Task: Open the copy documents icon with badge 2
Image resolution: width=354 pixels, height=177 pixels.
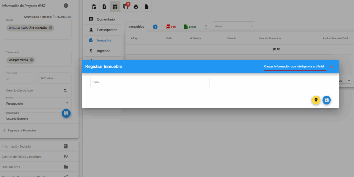Action: coord(125,7)
